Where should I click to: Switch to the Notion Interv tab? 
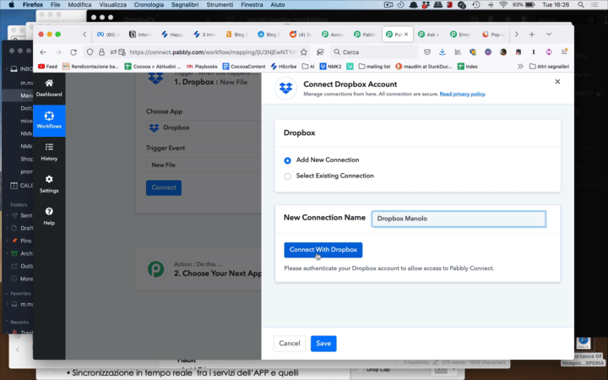[140, 35]
